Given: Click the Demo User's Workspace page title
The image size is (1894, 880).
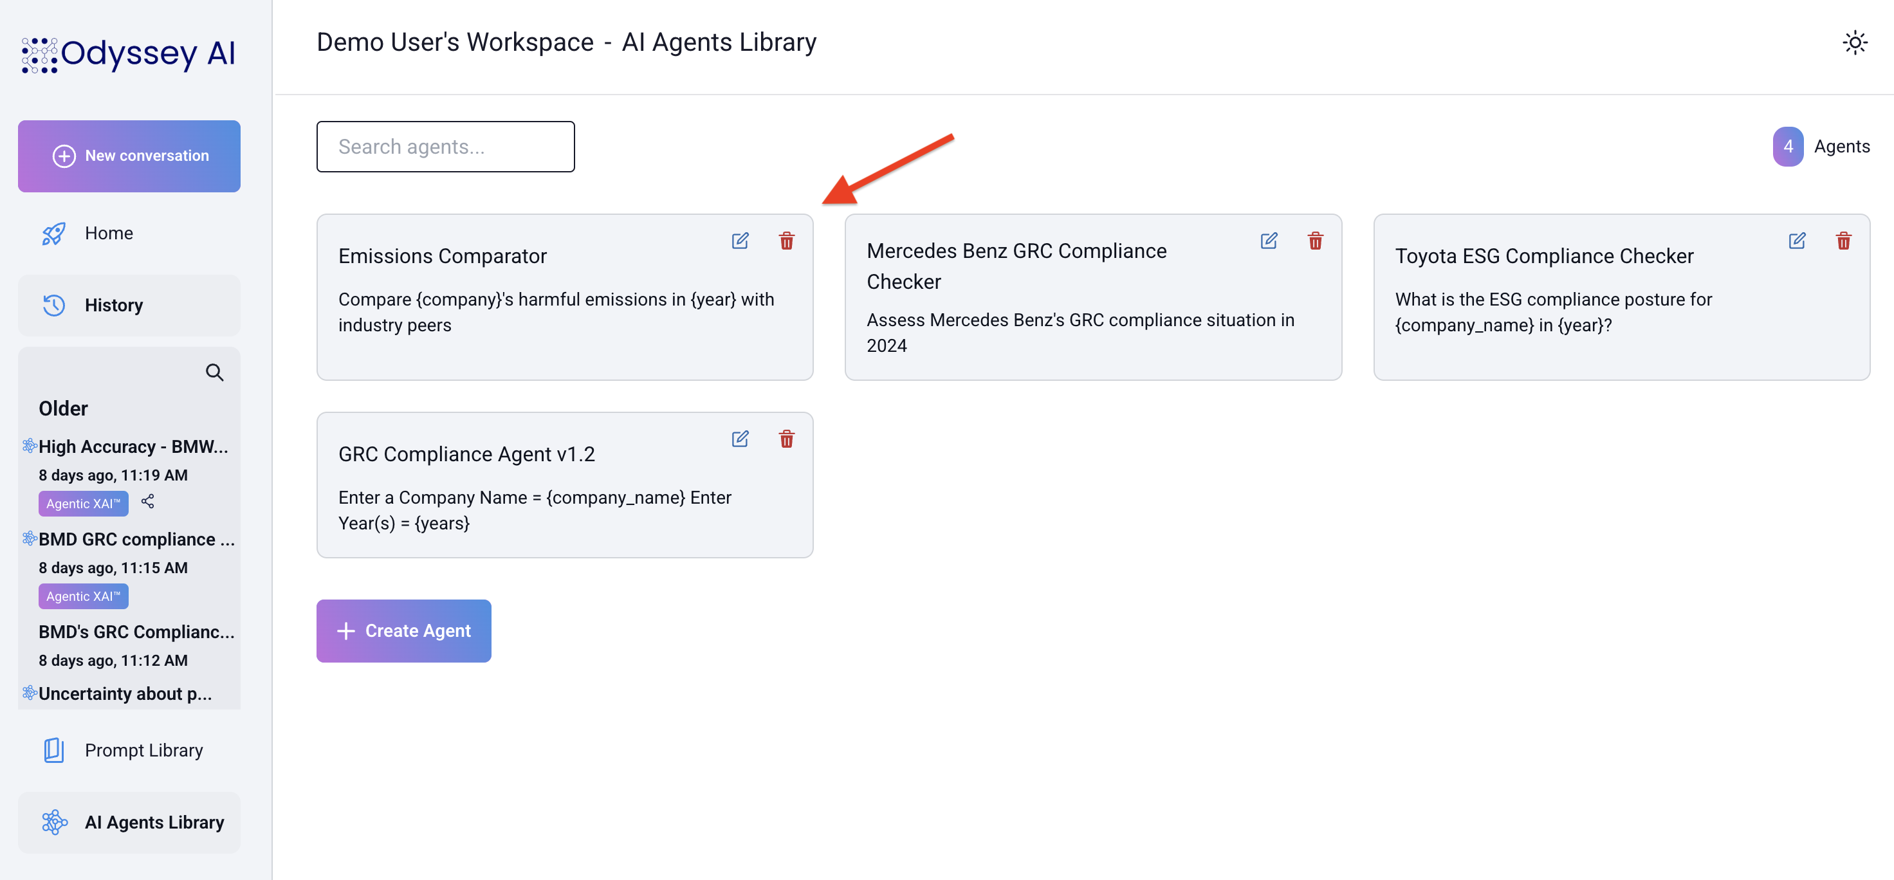Looking at the screenshot, I should pyautogui.click(x=566, y=42).
